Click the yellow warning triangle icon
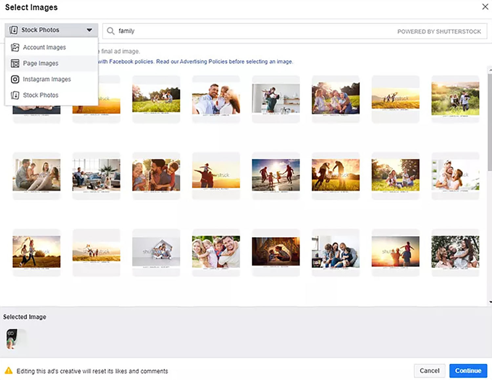 (9, 371)
